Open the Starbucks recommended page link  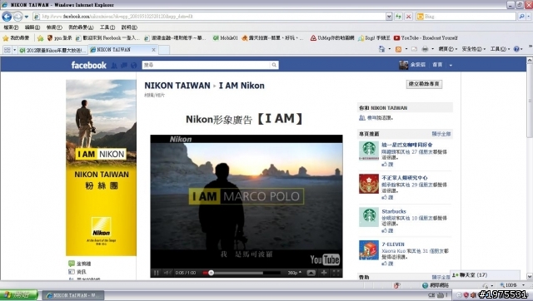pos(394,211)
